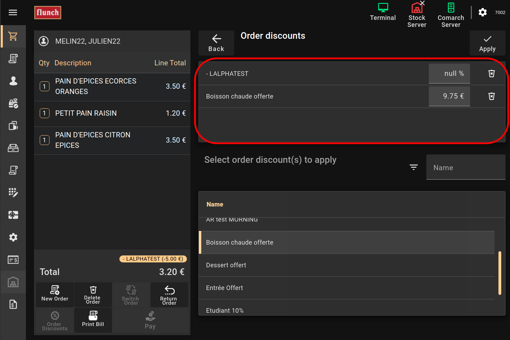Open the filter options icon
This screenshot has width=510, height=340.
[x=413, y=167]
